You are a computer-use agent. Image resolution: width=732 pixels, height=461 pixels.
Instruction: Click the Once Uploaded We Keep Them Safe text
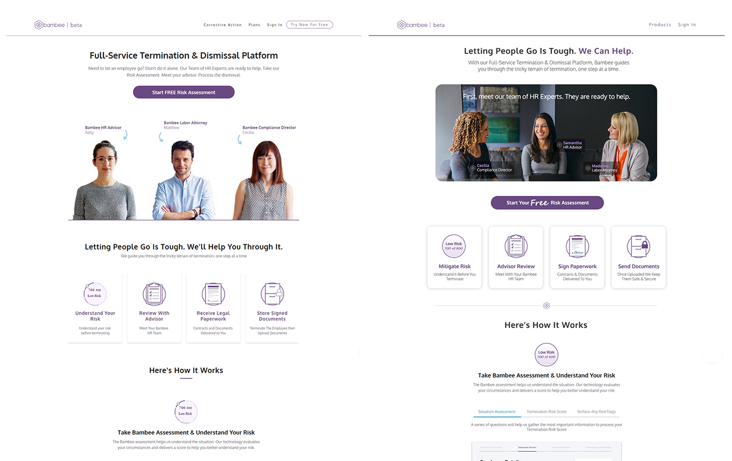pos(639,276)
